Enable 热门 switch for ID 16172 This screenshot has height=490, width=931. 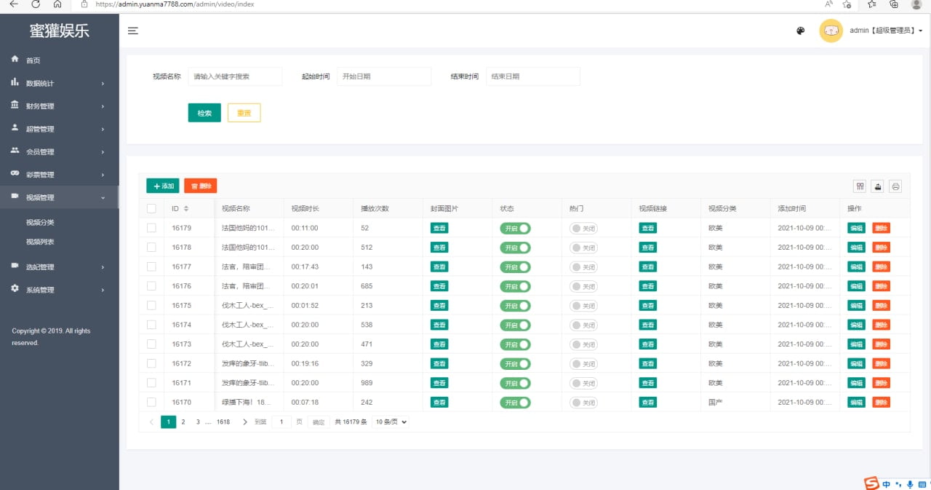coord(583,363)
